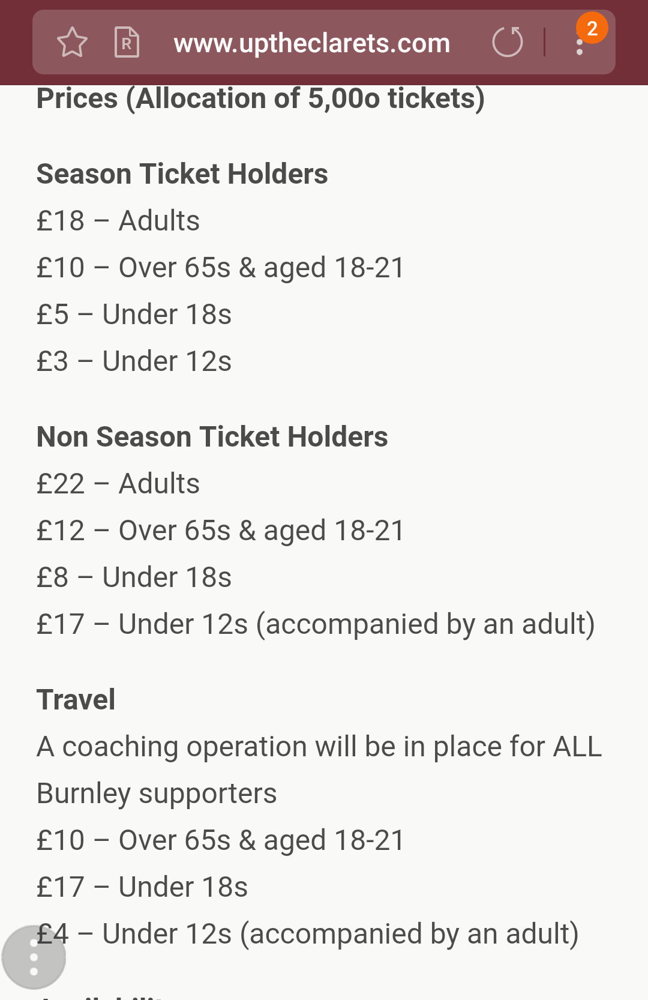
Task: Tap the floating grey three-dot button
Action: point(34,957)
